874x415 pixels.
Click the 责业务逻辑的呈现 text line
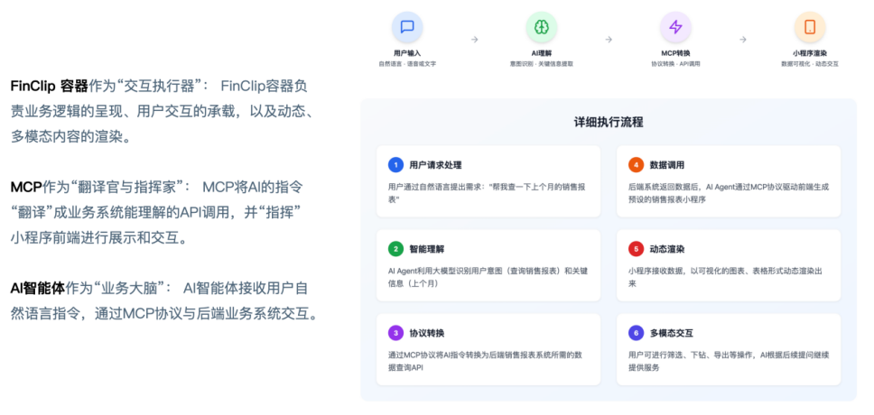[x=164, y=111]
